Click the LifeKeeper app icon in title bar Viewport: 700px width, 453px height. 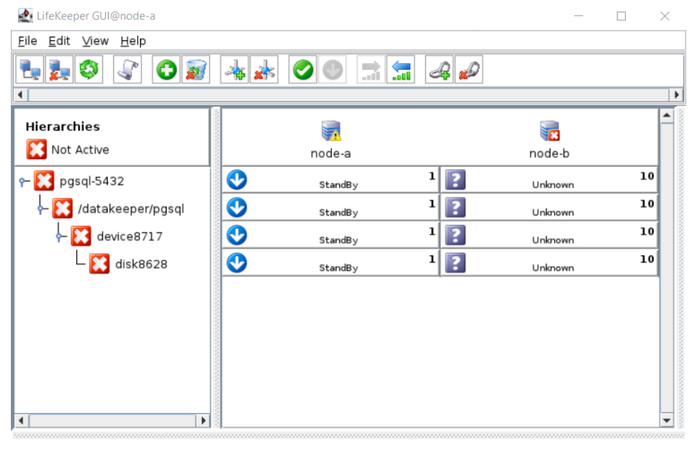25,16
